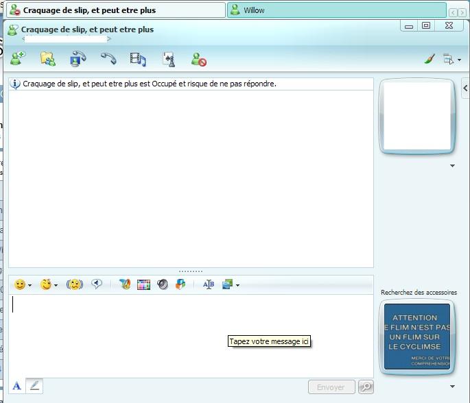
Task: Open Recherchez des accessoires link
Action: [x=419, y=292]
